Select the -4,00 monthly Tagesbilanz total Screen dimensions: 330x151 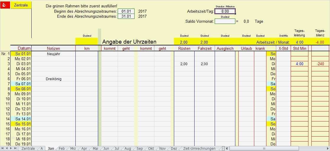(x=320, y=42)
